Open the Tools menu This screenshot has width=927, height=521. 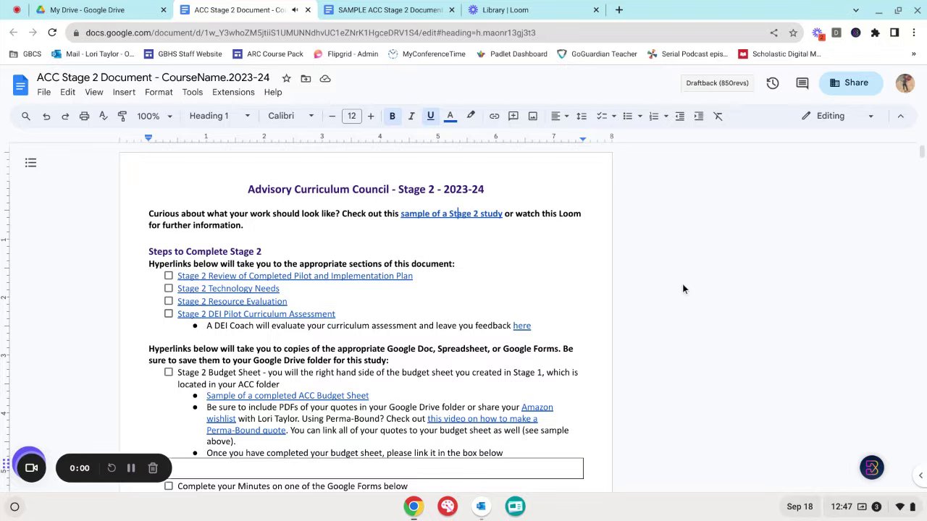(x=193, y=92)
